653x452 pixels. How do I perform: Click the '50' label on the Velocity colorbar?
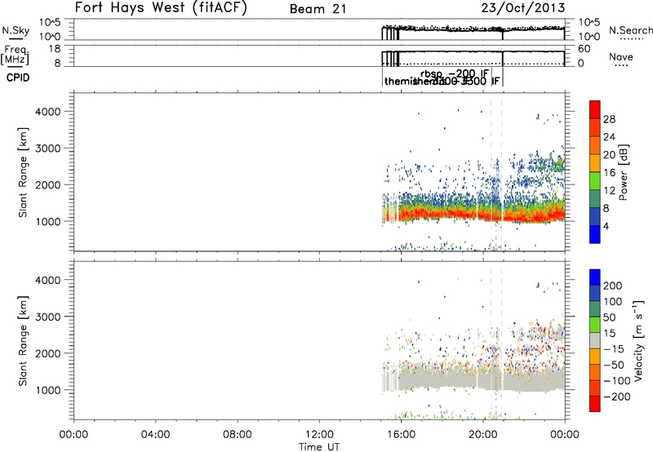click(x=609, y=317)
